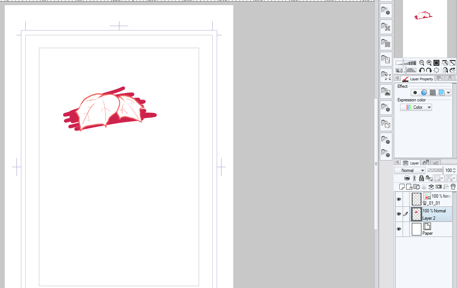Image resolution: width=457 pixels, height=288 pixels.
Task: Open the burst effect-line material folder
Action: tap(386, 75)
